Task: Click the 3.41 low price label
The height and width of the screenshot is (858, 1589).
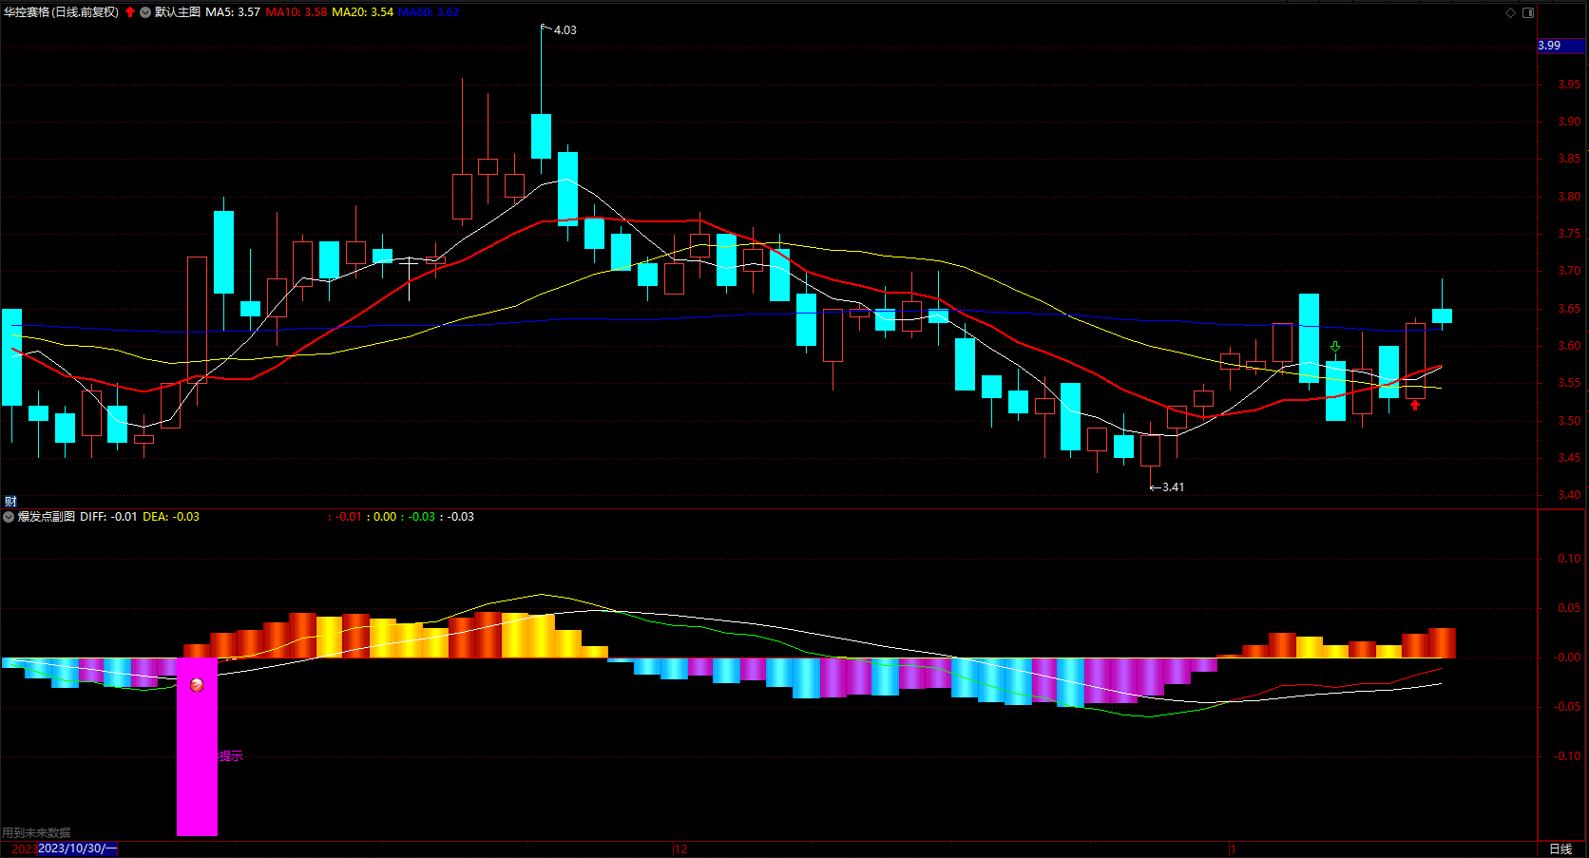Action: coord(1173,487)
